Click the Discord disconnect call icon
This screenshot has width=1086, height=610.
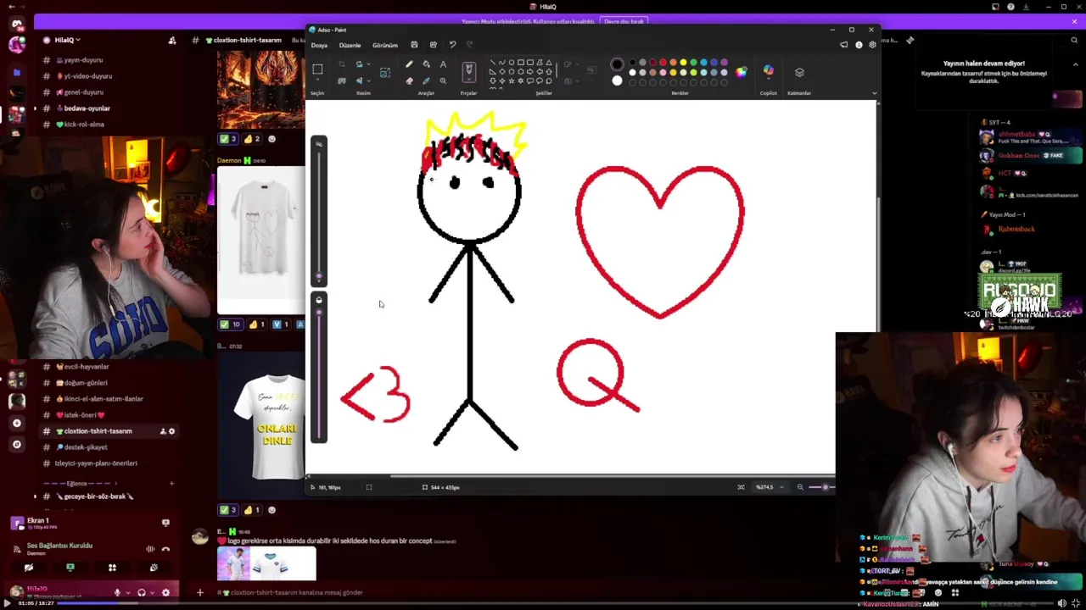(165, 549)
